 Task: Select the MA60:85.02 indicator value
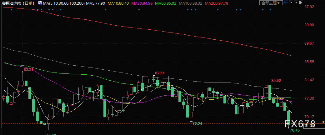coord(166,3)
